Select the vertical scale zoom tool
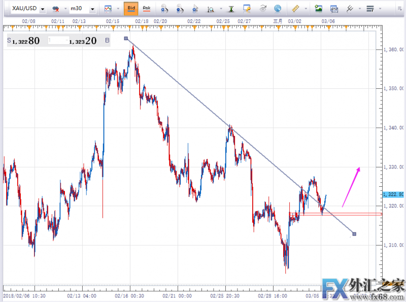406x302 pixels. click(211, 9)
